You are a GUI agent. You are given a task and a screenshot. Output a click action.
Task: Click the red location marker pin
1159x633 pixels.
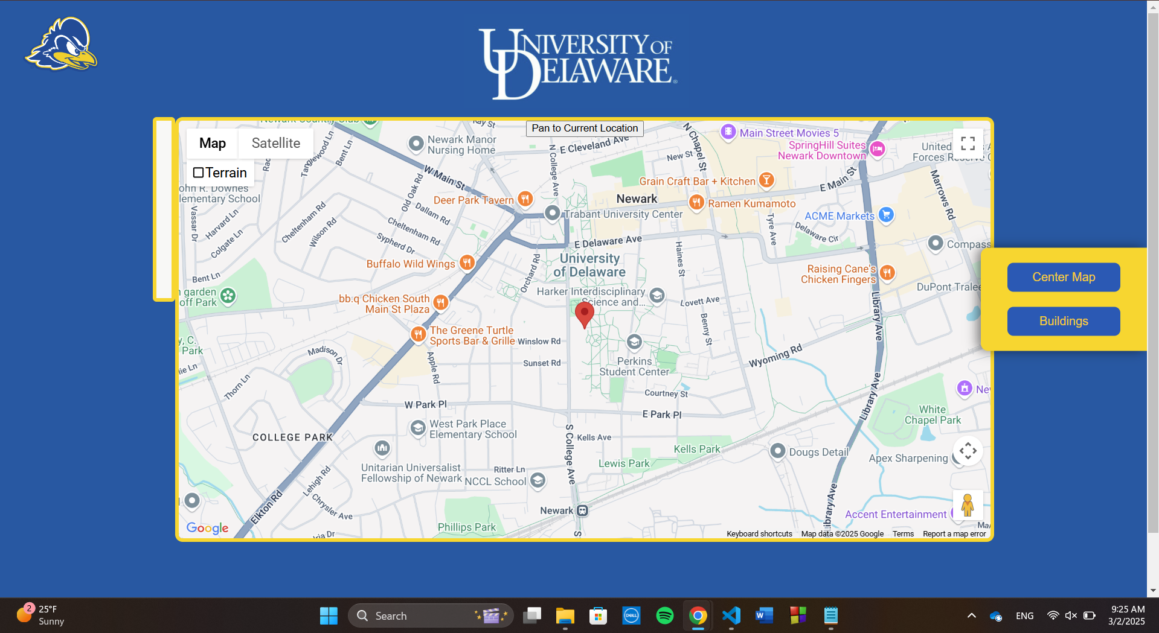point(584,314)
